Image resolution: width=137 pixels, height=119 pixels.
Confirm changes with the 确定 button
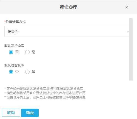(30, 113)
